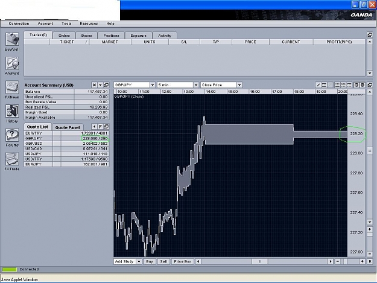This screenshot has width=377, height=283.
Task: Click the half-filled circle chart icon
Action: click(x=356, y=85)
